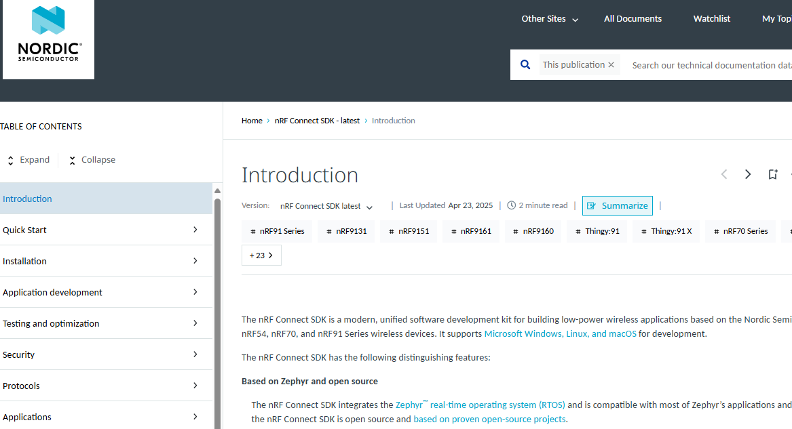Remove the 'This publication' search filter
The image size is (792, 429).
(611, 65)
